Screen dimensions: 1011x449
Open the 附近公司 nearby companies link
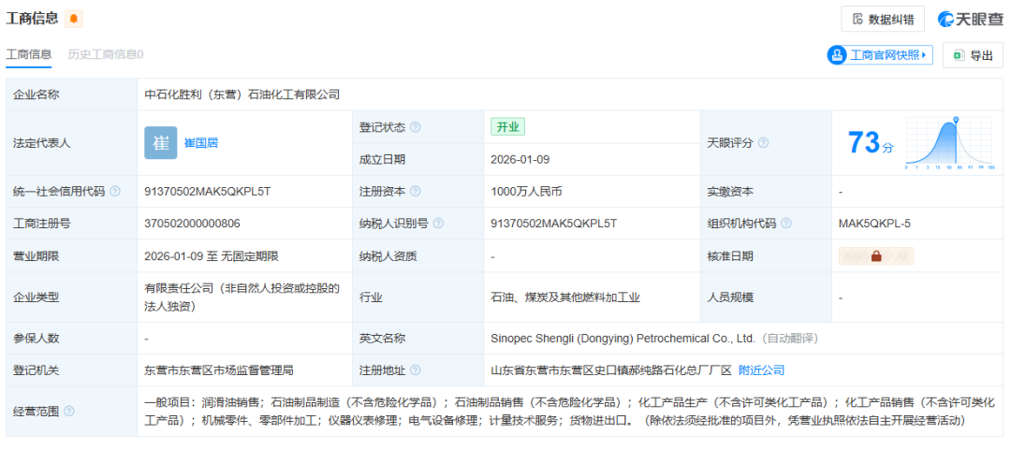click(761, 370)
